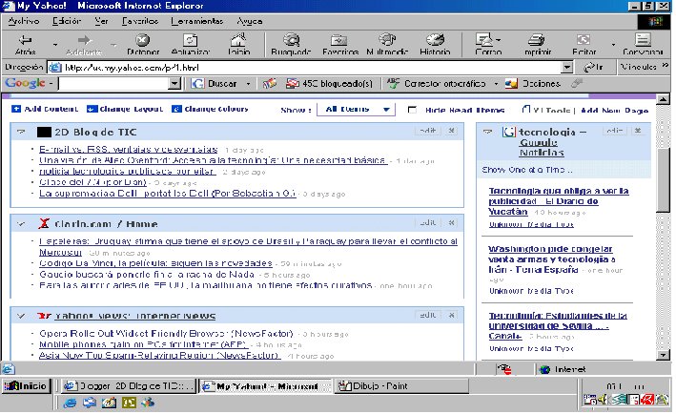
Task: Open the Show All Items dropdown
Action: click(356, 109)
